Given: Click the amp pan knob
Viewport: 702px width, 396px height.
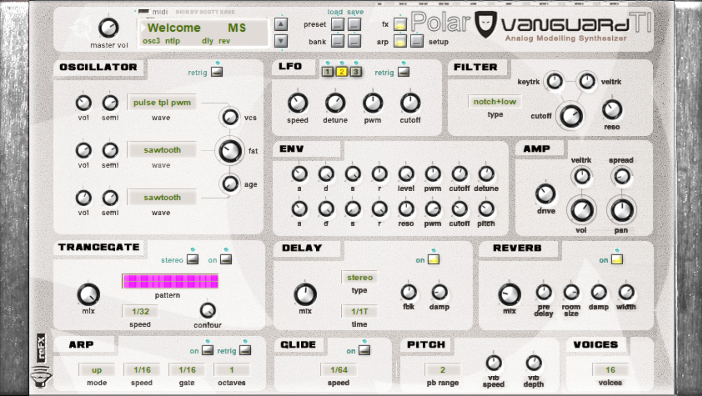Looking at the screenshot, I should pyautogui.click(x=622, y=211).
